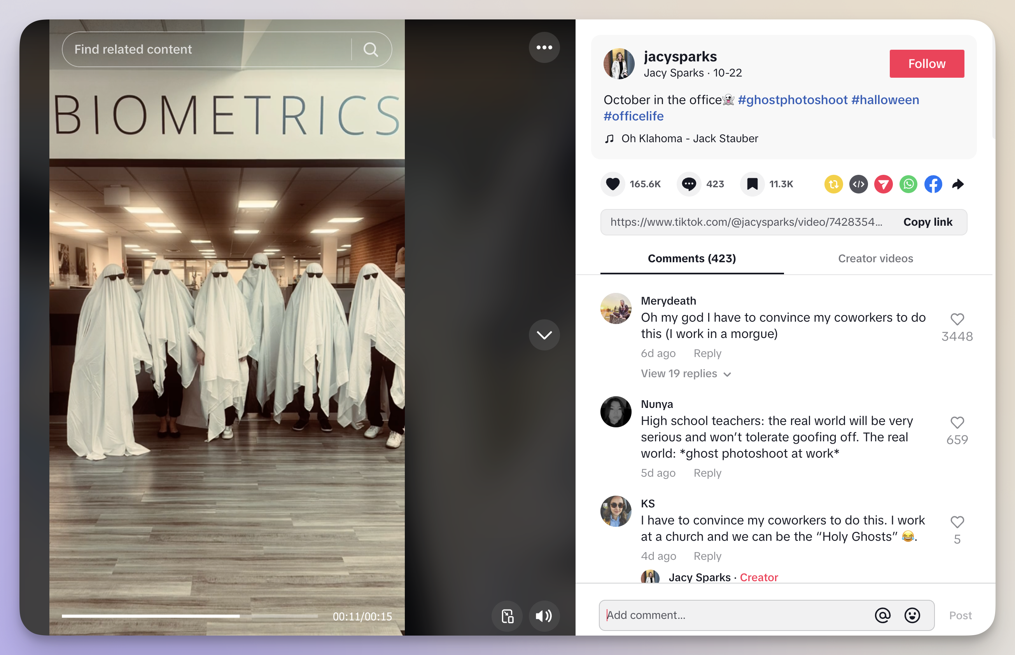Click the embed/code icon
The image size is (1015, 655).
(x=858, y=184)
